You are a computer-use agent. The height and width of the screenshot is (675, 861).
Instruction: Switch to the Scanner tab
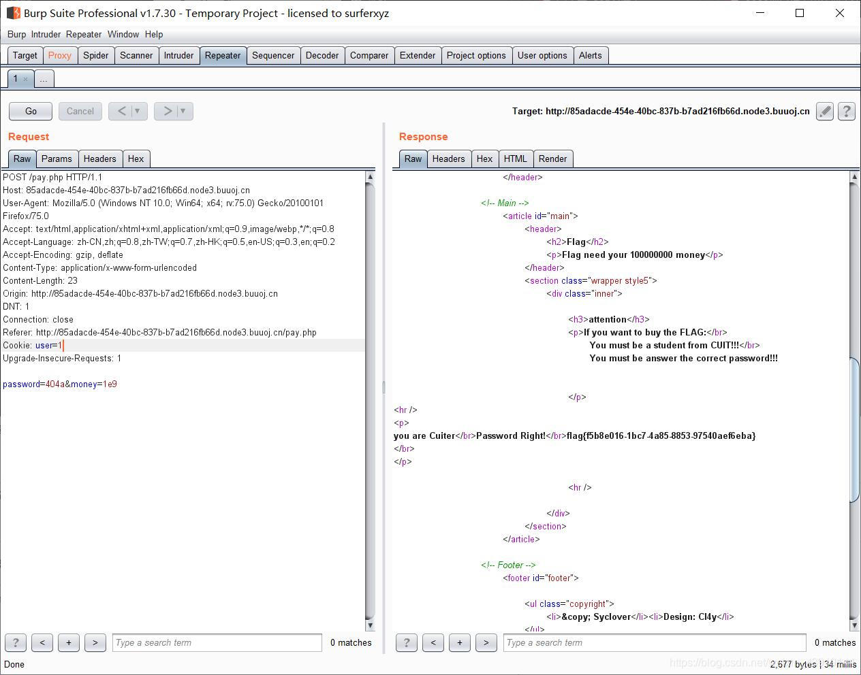[x=136, y=56]
